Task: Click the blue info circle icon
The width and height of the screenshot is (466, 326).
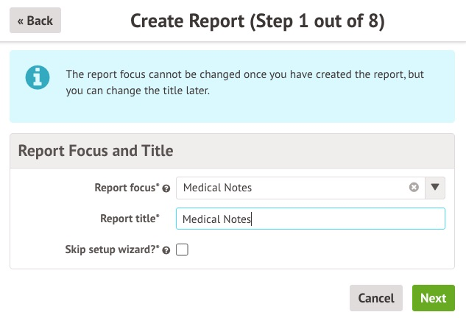Action: pos(37,77)
